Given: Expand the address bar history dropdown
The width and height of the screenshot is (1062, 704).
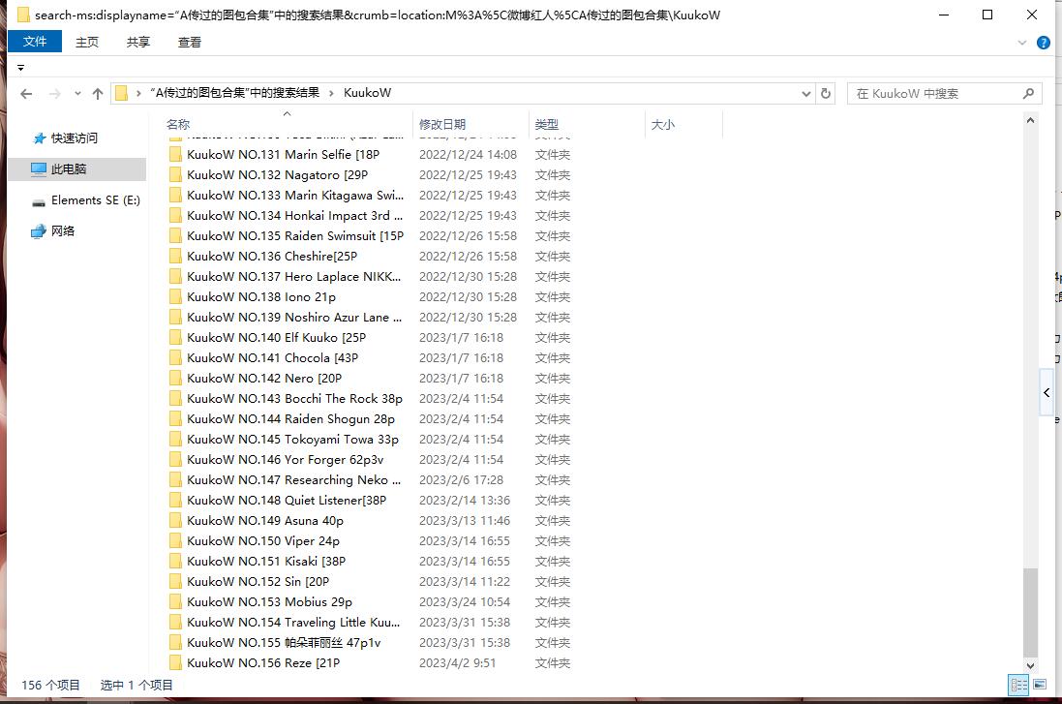Looking at the screenshot, I should 806,94.
